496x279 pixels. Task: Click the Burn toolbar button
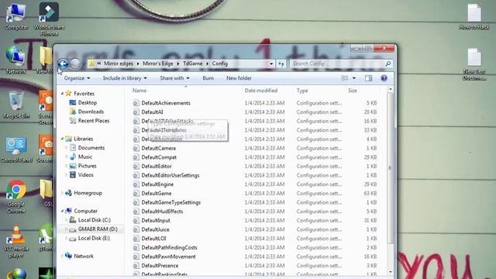pyautogui.click(x=208, y=78)
